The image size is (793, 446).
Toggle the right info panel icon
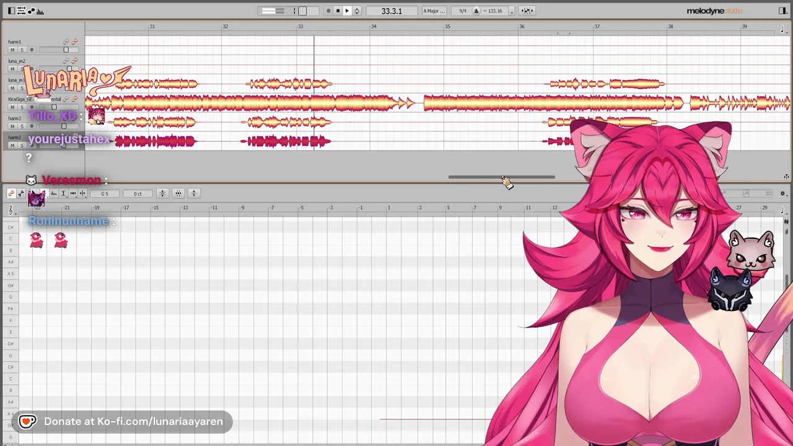click(783, 11)
